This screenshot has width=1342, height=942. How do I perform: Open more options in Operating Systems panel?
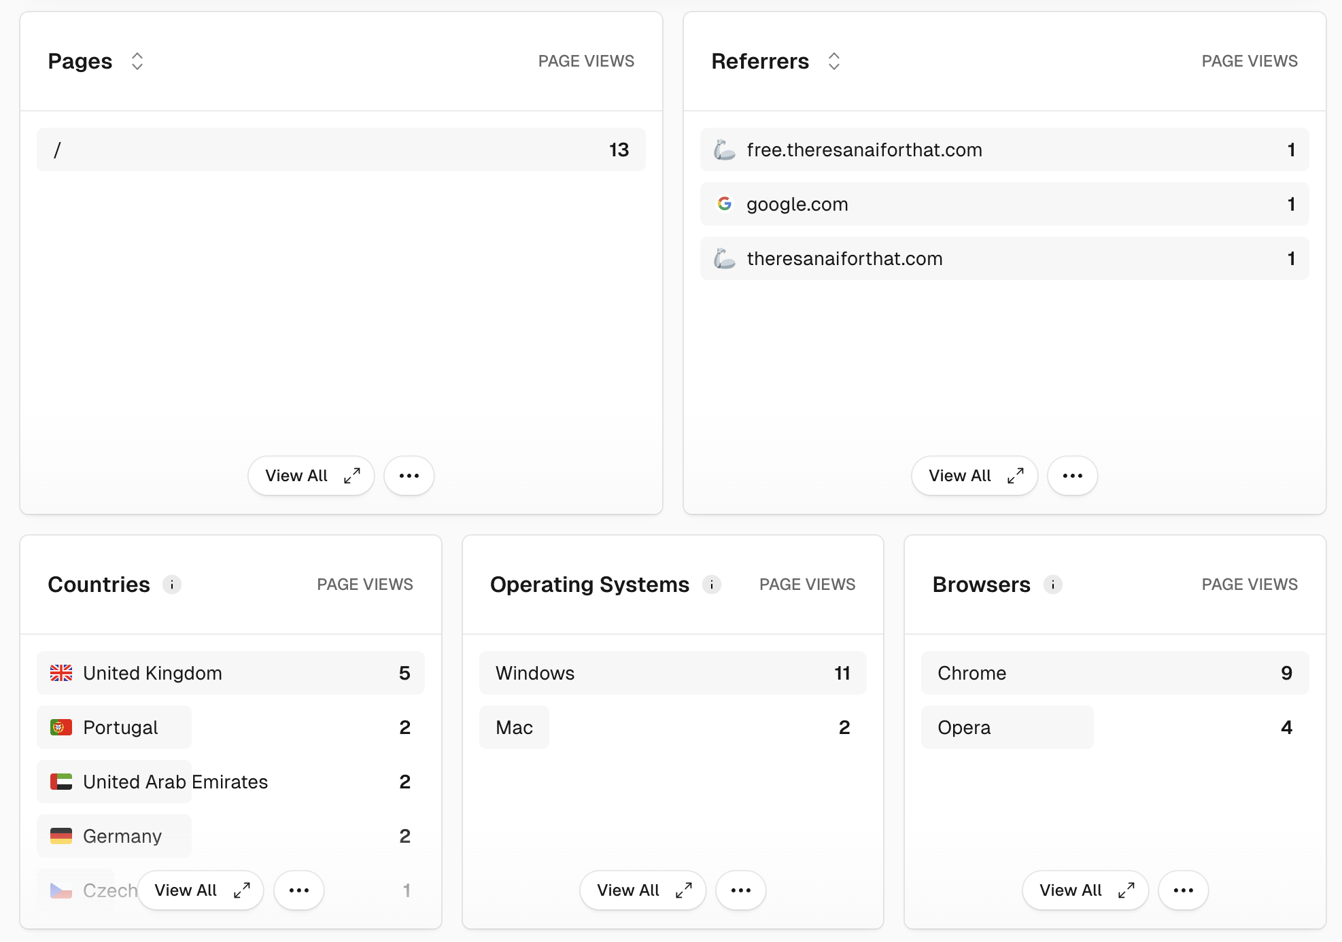click(741, 890)
